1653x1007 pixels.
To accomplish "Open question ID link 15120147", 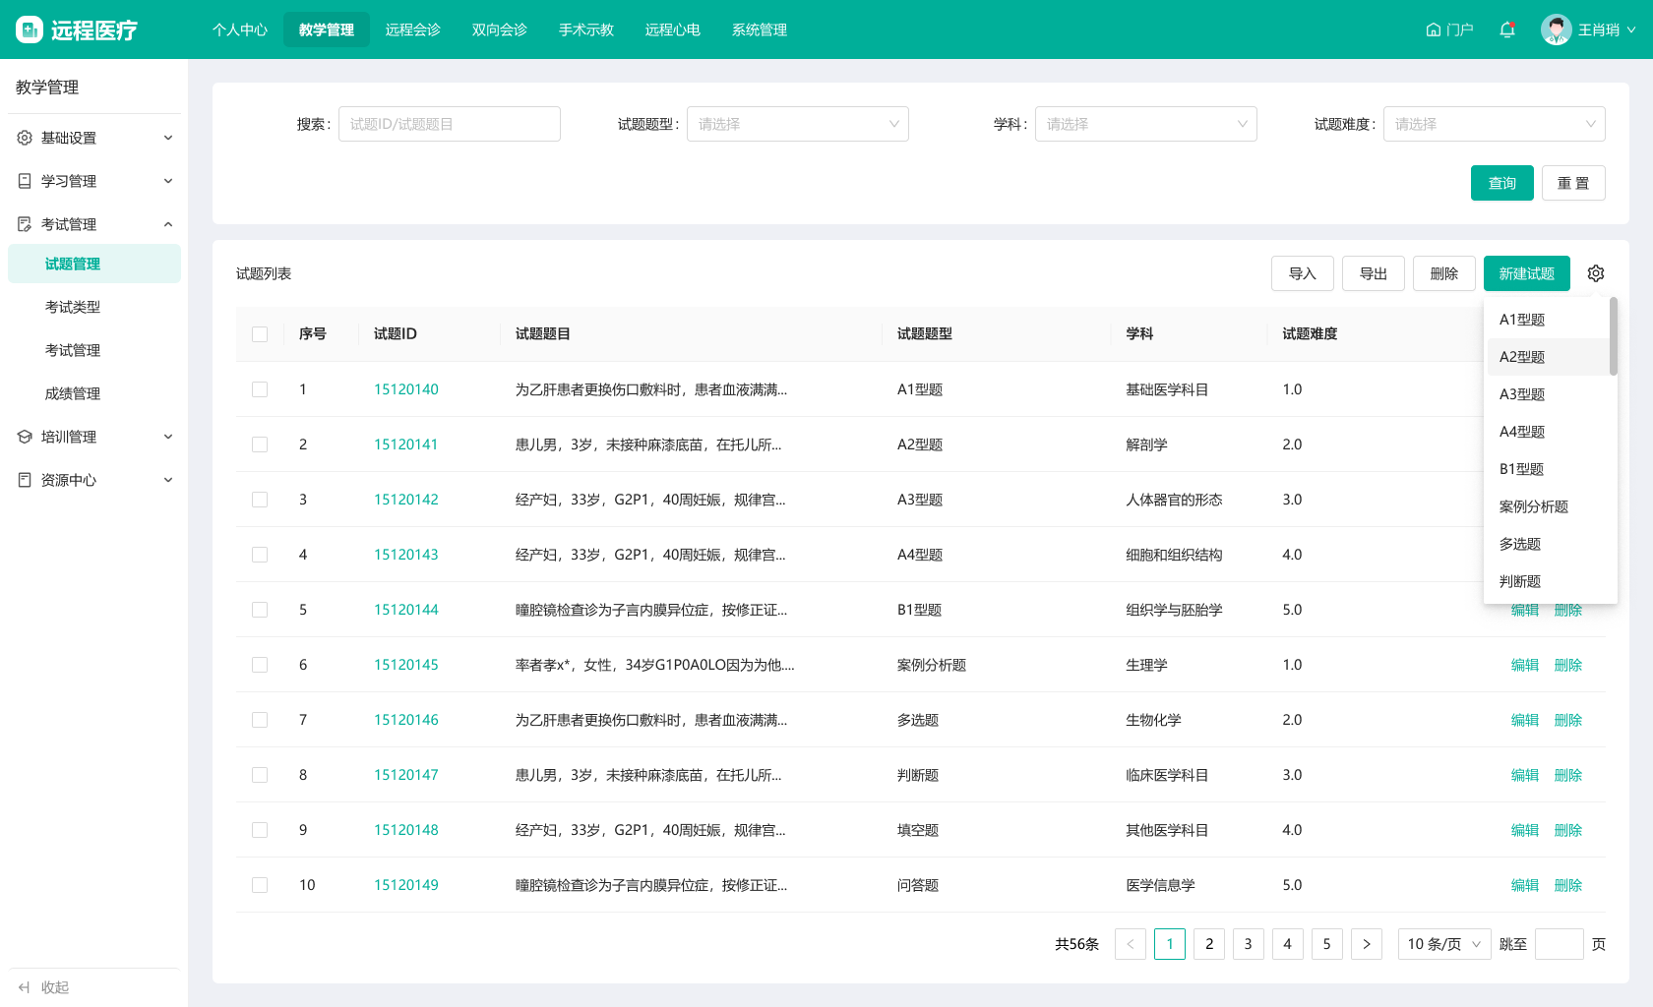I will point(405,775).
